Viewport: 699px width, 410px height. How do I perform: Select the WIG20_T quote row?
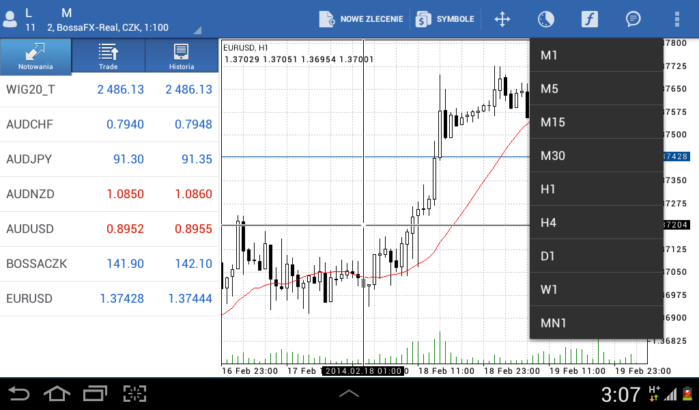point(109,90)
